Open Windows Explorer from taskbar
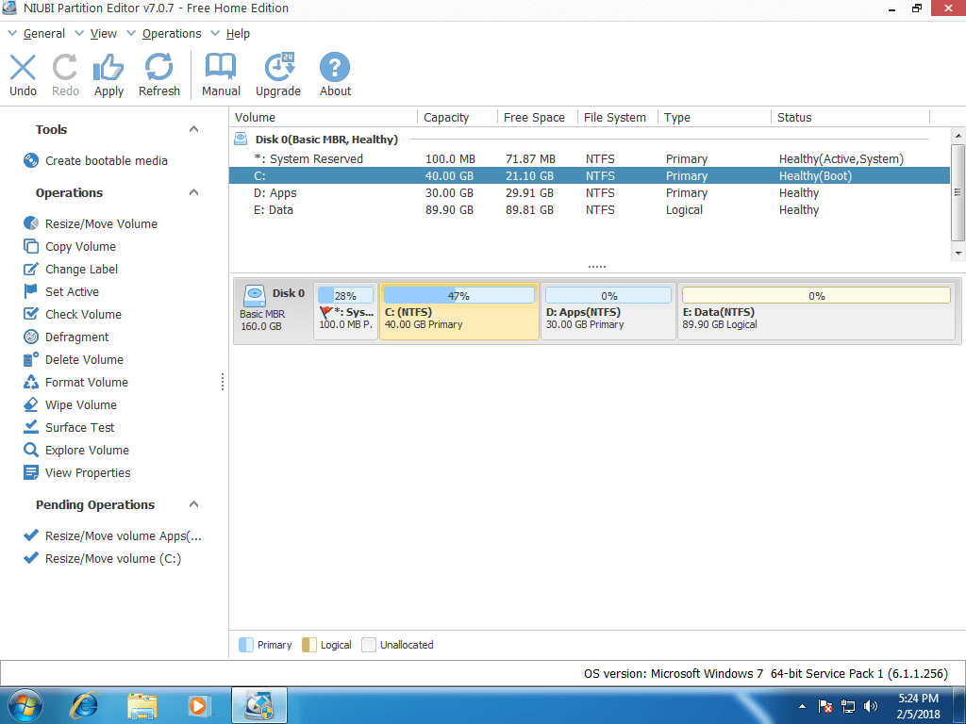This screenshot has width=966, height=724. coord(142,705)
